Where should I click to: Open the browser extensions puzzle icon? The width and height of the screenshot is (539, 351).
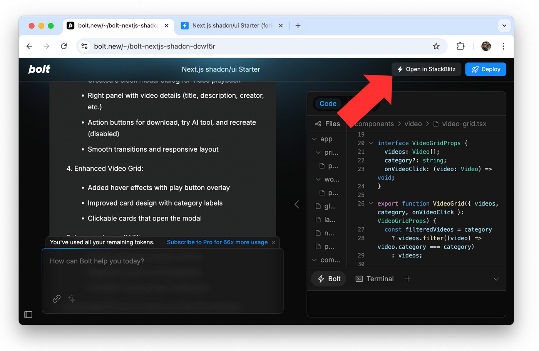(x=460, y=46)
